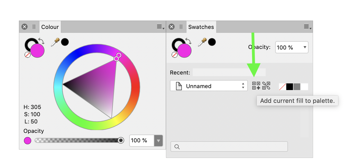Screen dimensions: 347x164
Task: Click the swatch search field
Action: [229, 146]
